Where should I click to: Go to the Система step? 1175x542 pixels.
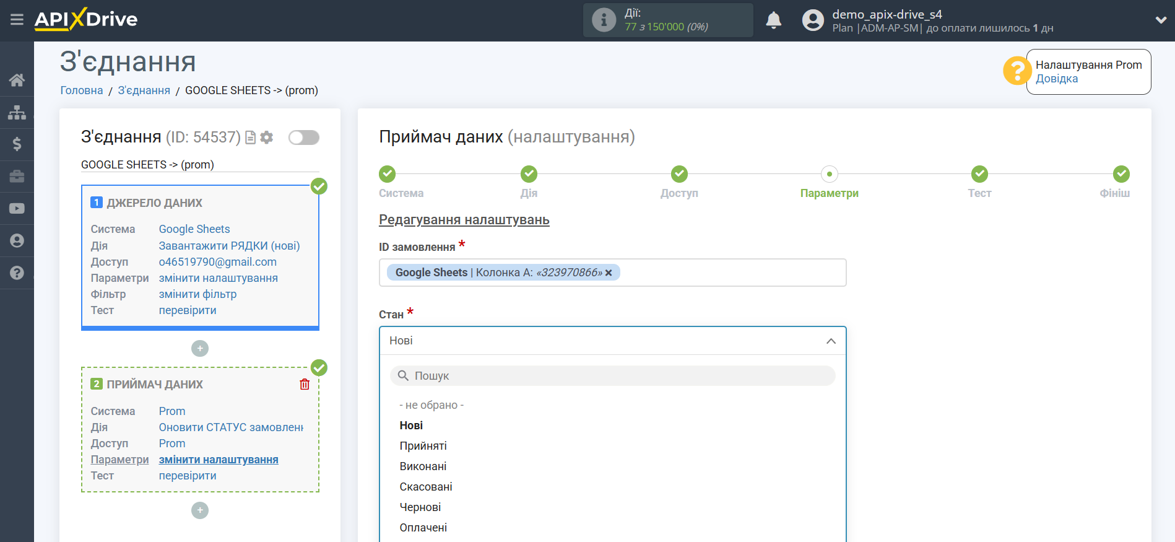coord(388,174)
